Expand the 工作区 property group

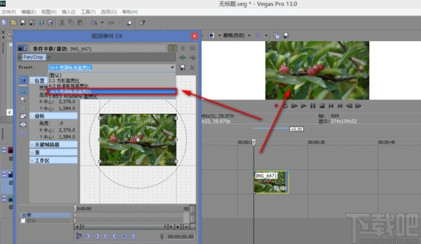point(32,161)
